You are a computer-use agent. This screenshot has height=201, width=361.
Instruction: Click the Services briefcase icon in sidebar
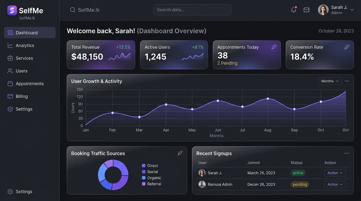coord(10,58)
